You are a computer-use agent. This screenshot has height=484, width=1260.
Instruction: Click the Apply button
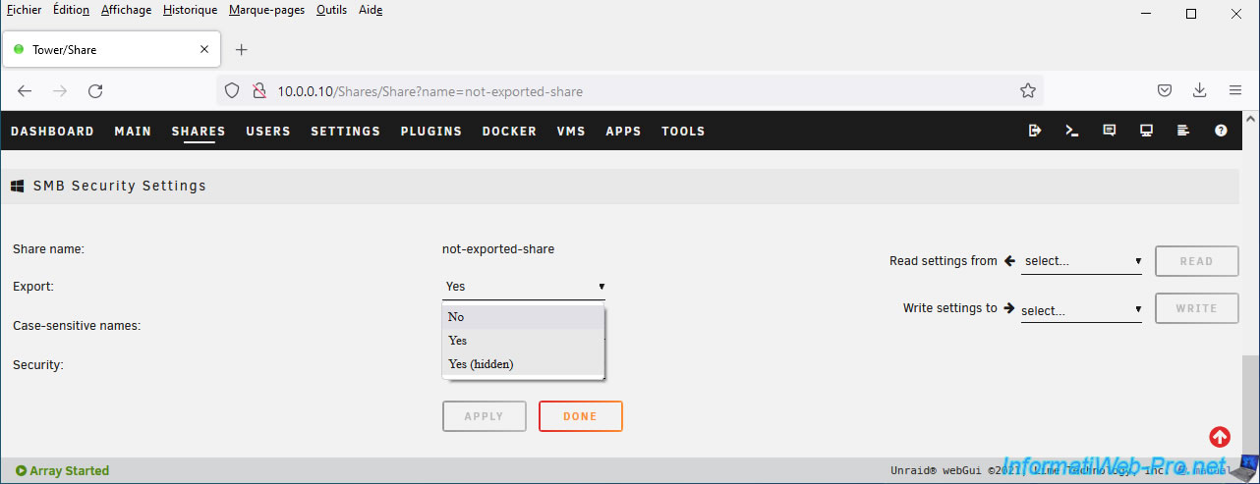[485, 416]
